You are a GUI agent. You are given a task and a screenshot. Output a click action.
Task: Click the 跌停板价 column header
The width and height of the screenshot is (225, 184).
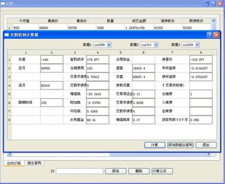point(196,21)
